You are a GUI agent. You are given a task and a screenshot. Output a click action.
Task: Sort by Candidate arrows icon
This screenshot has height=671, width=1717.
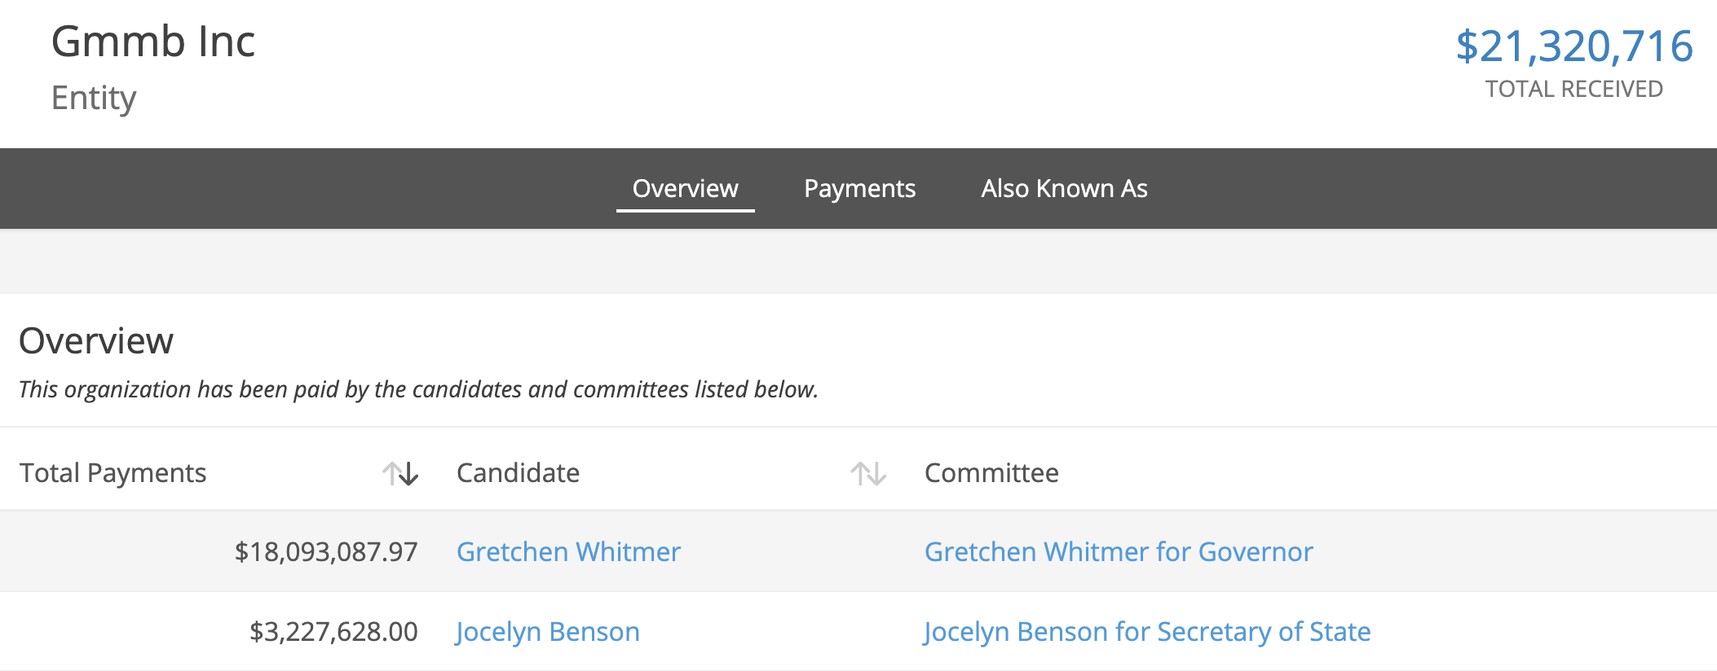(868, 473)
